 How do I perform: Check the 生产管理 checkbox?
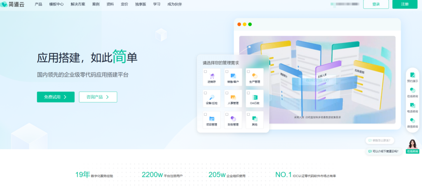click(248, 71)
